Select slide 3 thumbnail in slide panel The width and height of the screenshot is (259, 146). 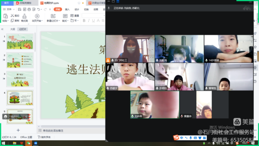click(20, 79)
